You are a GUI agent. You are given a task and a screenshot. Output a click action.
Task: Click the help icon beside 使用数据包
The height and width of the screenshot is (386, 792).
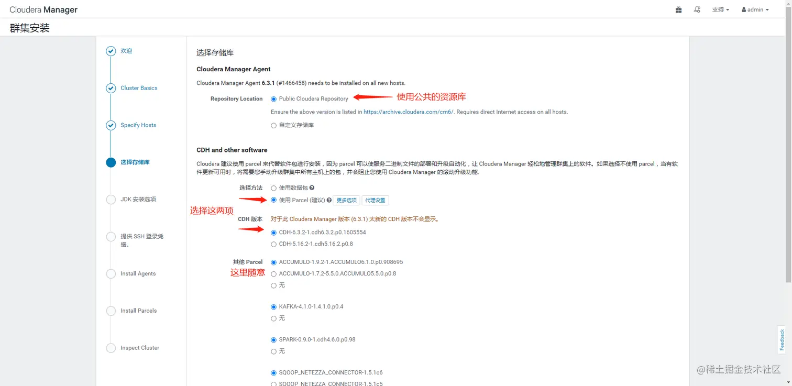[312, 188]
